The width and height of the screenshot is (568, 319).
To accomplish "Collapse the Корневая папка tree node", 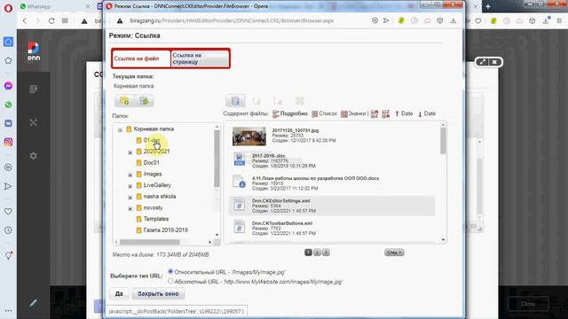I will (x=120, y=129).
